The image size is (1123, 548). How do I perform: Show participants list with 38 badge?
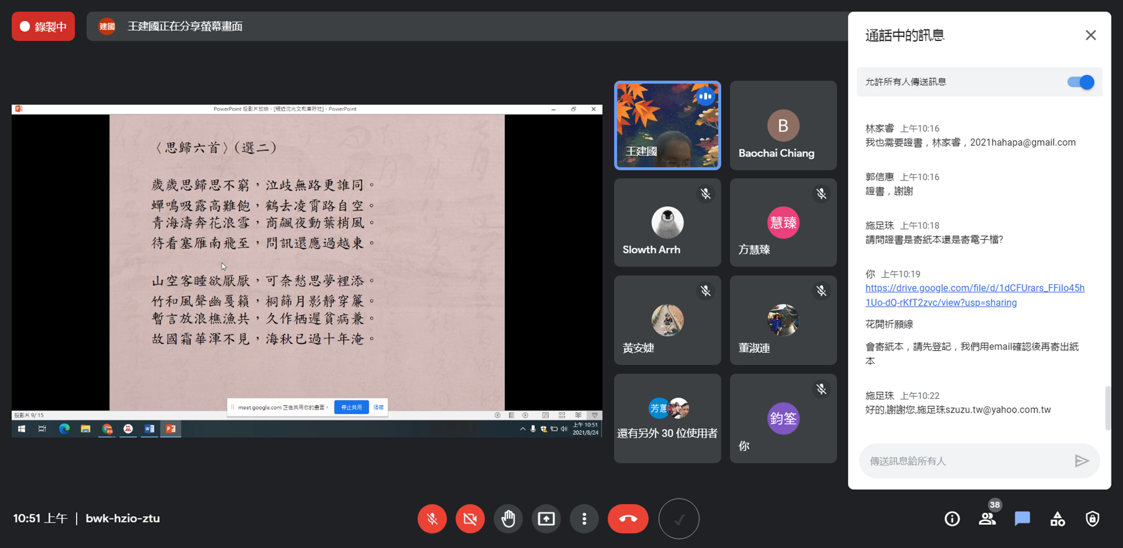[x=987, y=519]
